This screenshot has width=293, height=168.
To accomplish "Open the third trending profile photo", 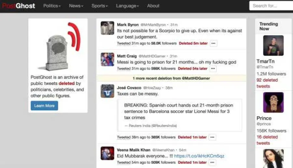I will tap(273, 159).
